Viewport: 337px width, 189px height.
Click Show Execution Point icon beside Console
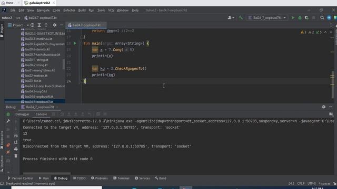(54, 114)
